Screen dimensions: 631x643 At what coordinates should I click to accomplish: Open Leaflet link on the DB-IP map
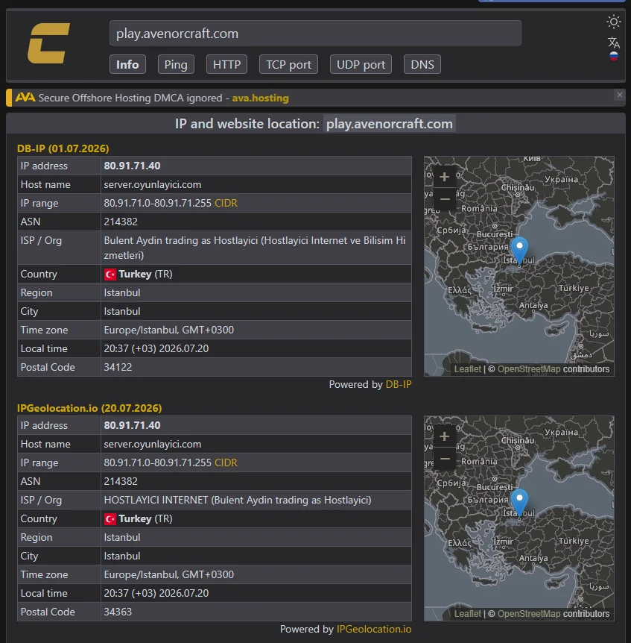click(x=467, y=369)
